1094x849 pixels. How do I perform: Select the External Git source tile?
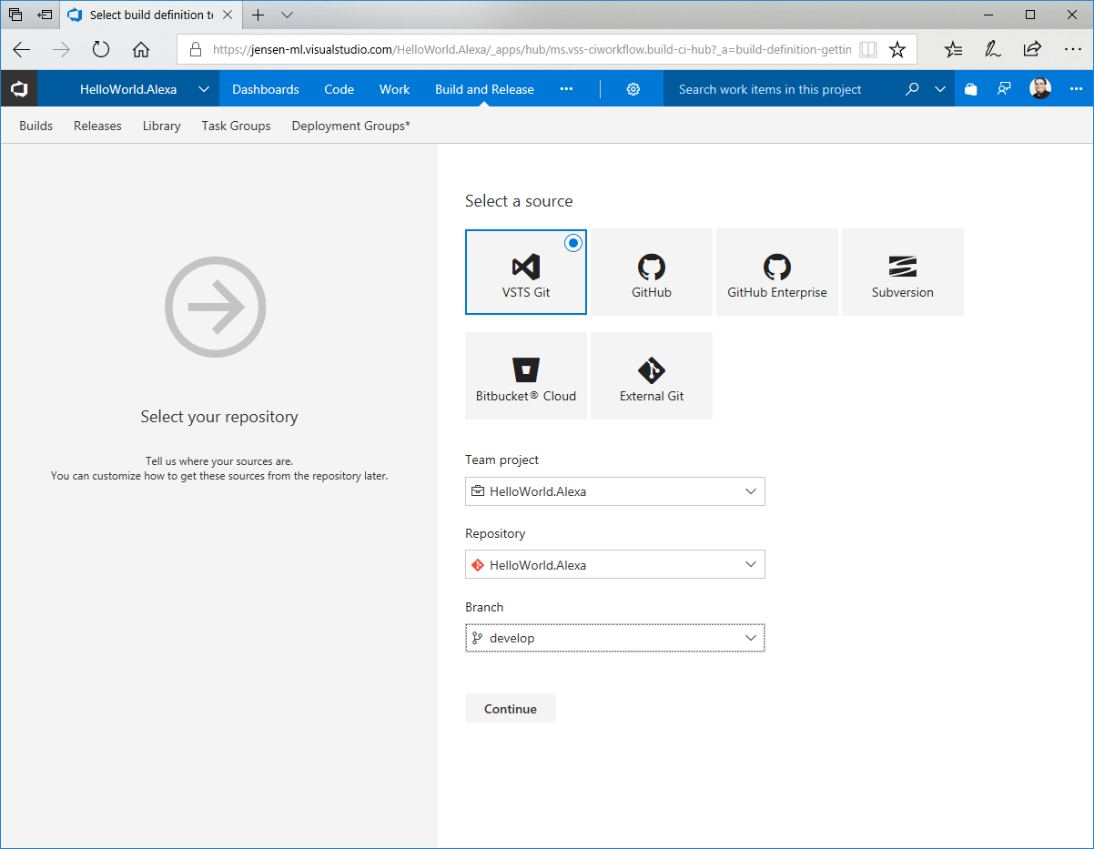651,376
